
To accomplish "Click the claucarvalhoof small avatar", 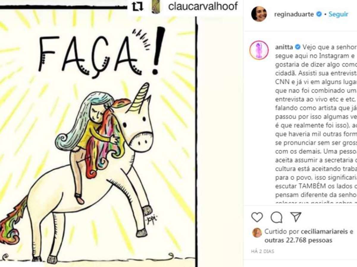I will [x=155, y=7].
